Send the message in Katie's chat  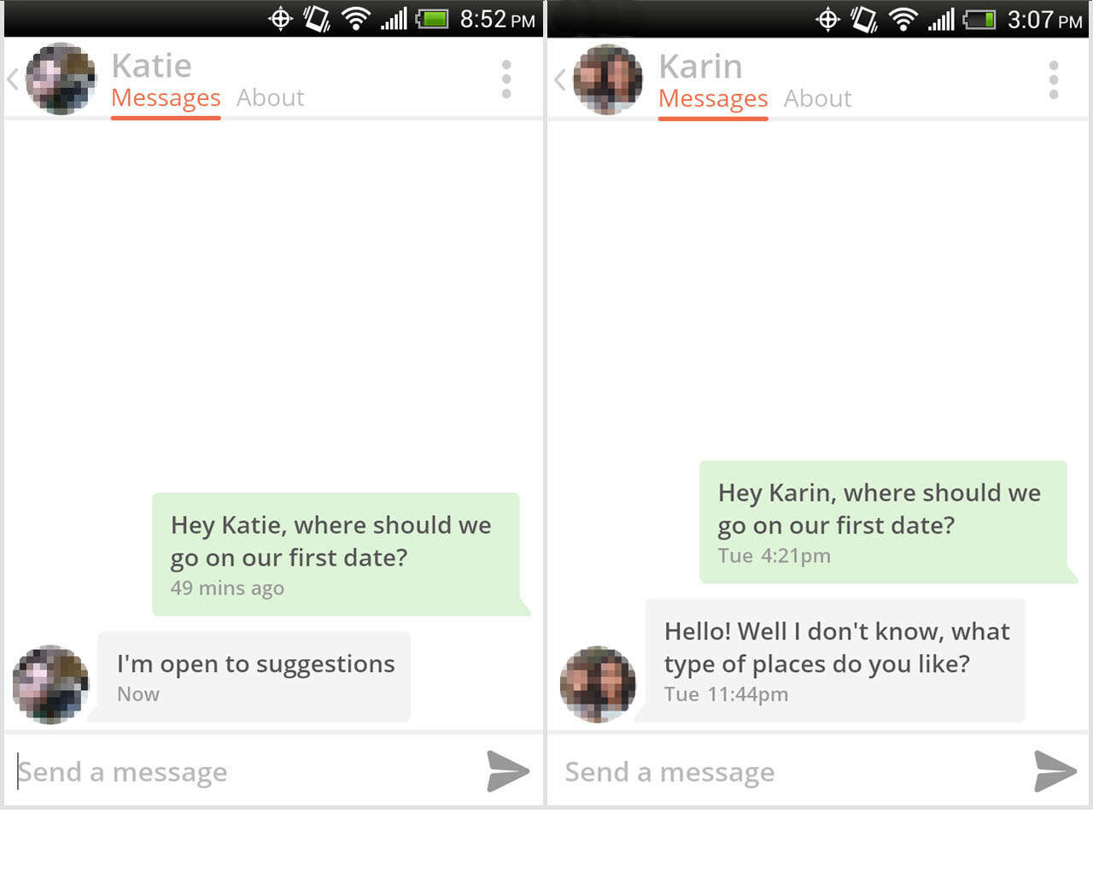(x=508, y=770)
